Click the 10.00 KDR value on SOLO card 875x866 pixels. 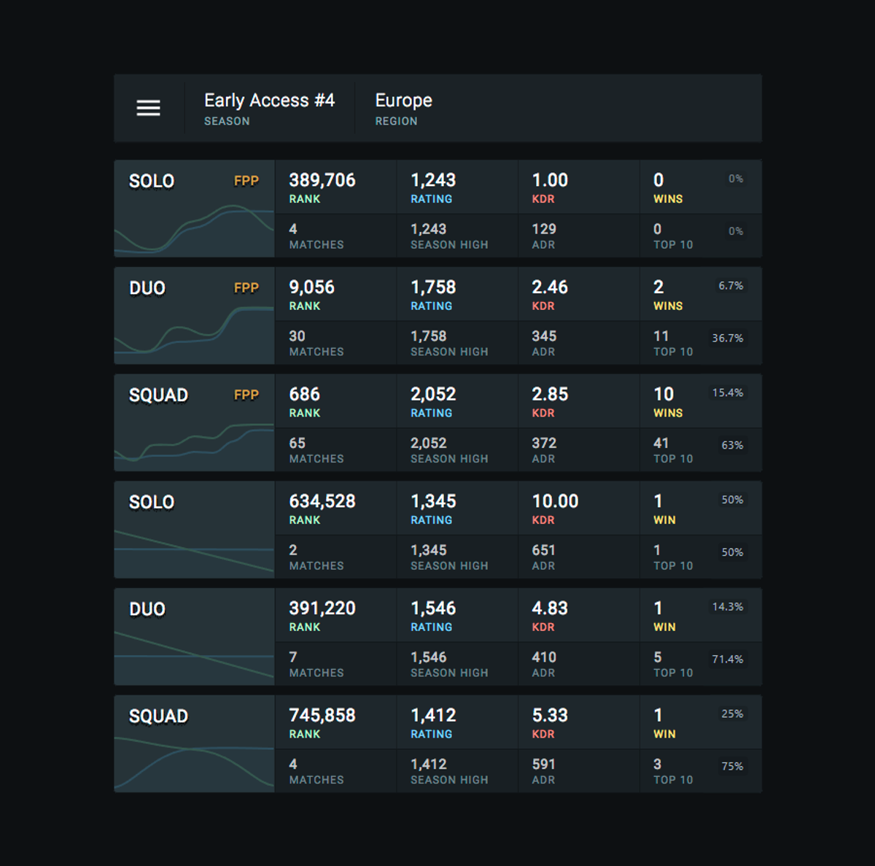(556, 500)
